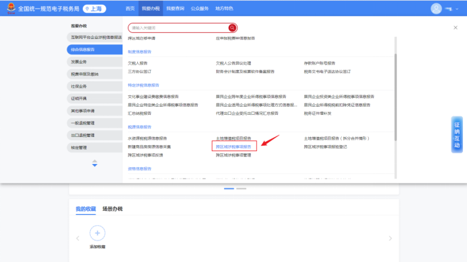Open 税务文书电子送达协议签订 link
Viewport: 467px width, 262px height.
pos(327,71)
